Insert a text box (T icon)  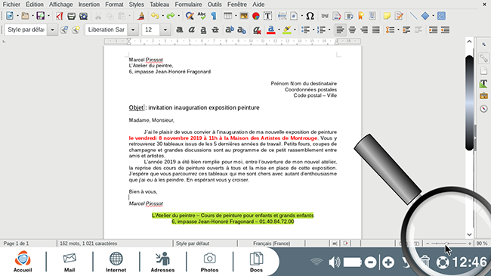(x=267, y=16)
